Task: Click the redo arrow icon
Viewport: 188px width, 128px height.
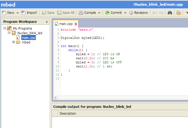Action: click(x=161, y=13)
